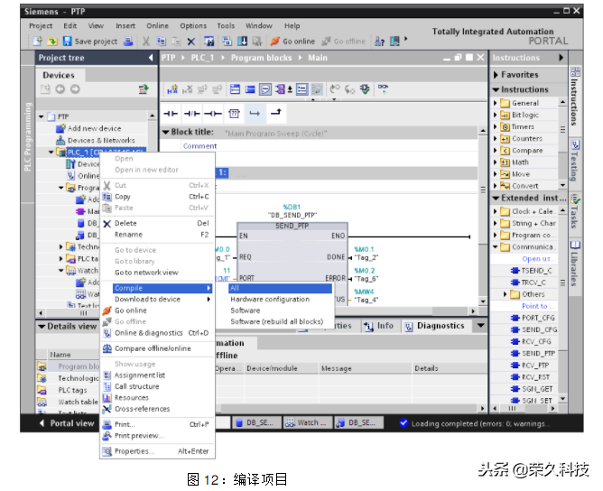Click the PORT_CFG instruction icon
This screenshot has width=603, height=491.
(x=515, y=318)
